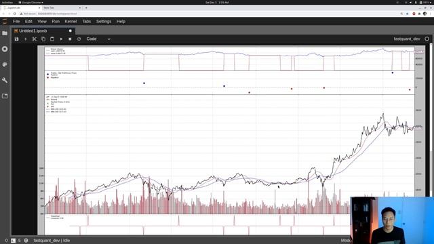Screen dimensions: 434x244
Task: Open the Run menu
Action: (56, 21)
